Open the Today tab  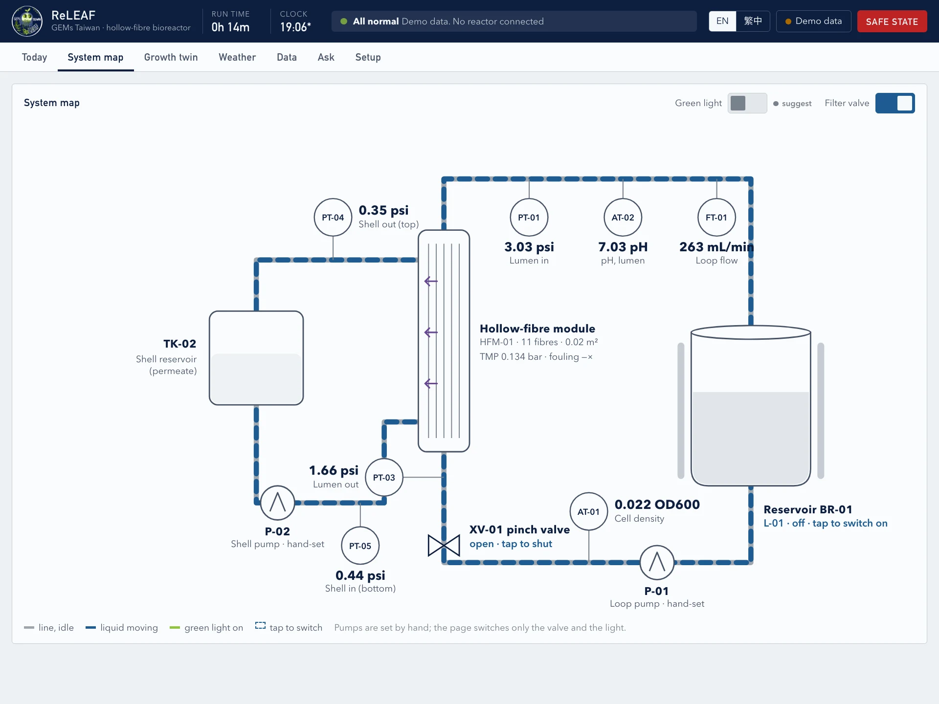pyautogui.click(x=34, y=57)
